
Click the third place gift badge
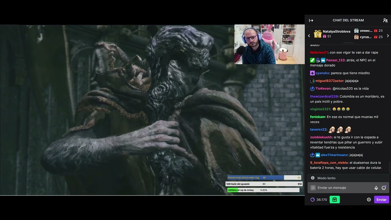356,37
